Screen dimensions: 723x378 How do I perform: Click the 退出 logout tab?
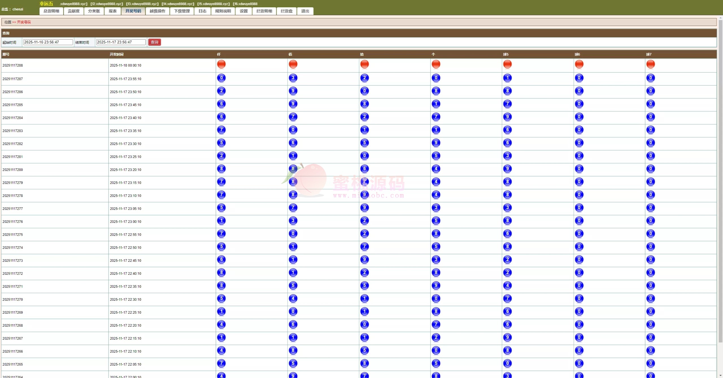pos(305,11)
